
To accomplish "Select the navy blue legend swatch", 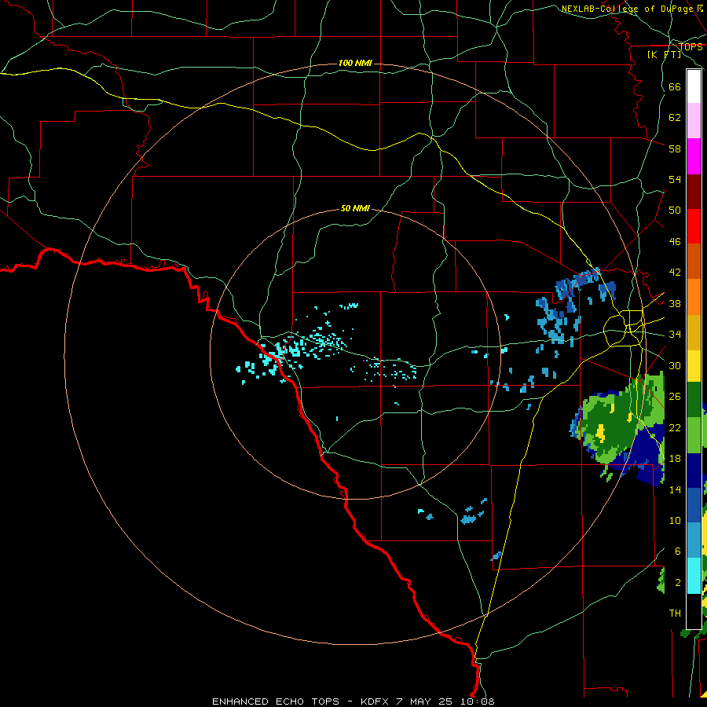I will pyautogui.click(x=694, y=471).
